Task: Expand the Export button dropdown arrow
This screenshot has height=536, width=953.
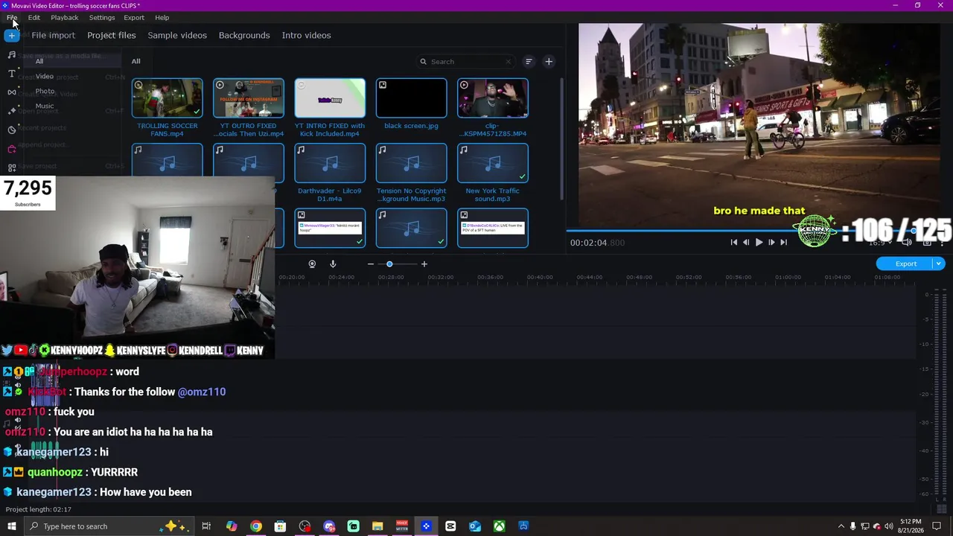Action: pyautogui.click(x=939, y=264)
